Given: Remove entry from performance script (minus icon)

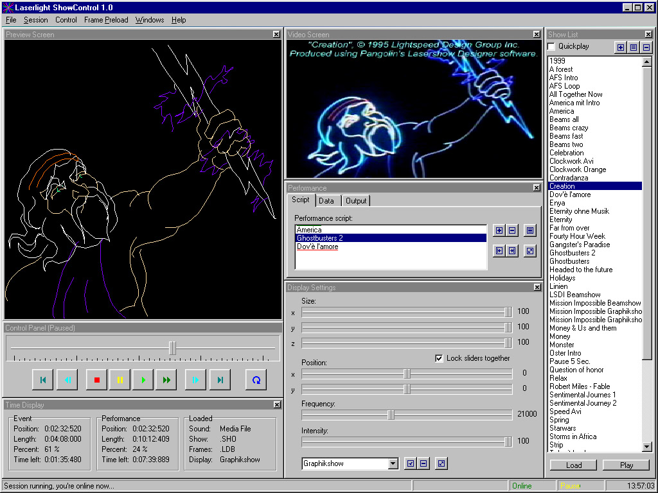Looking at the screenshot, I should click(512, 230).
